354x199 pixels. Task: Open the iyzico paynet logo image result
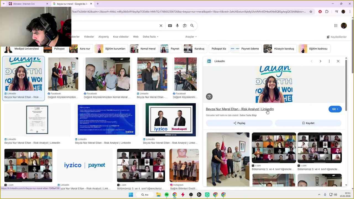click(x=85, y=165)
